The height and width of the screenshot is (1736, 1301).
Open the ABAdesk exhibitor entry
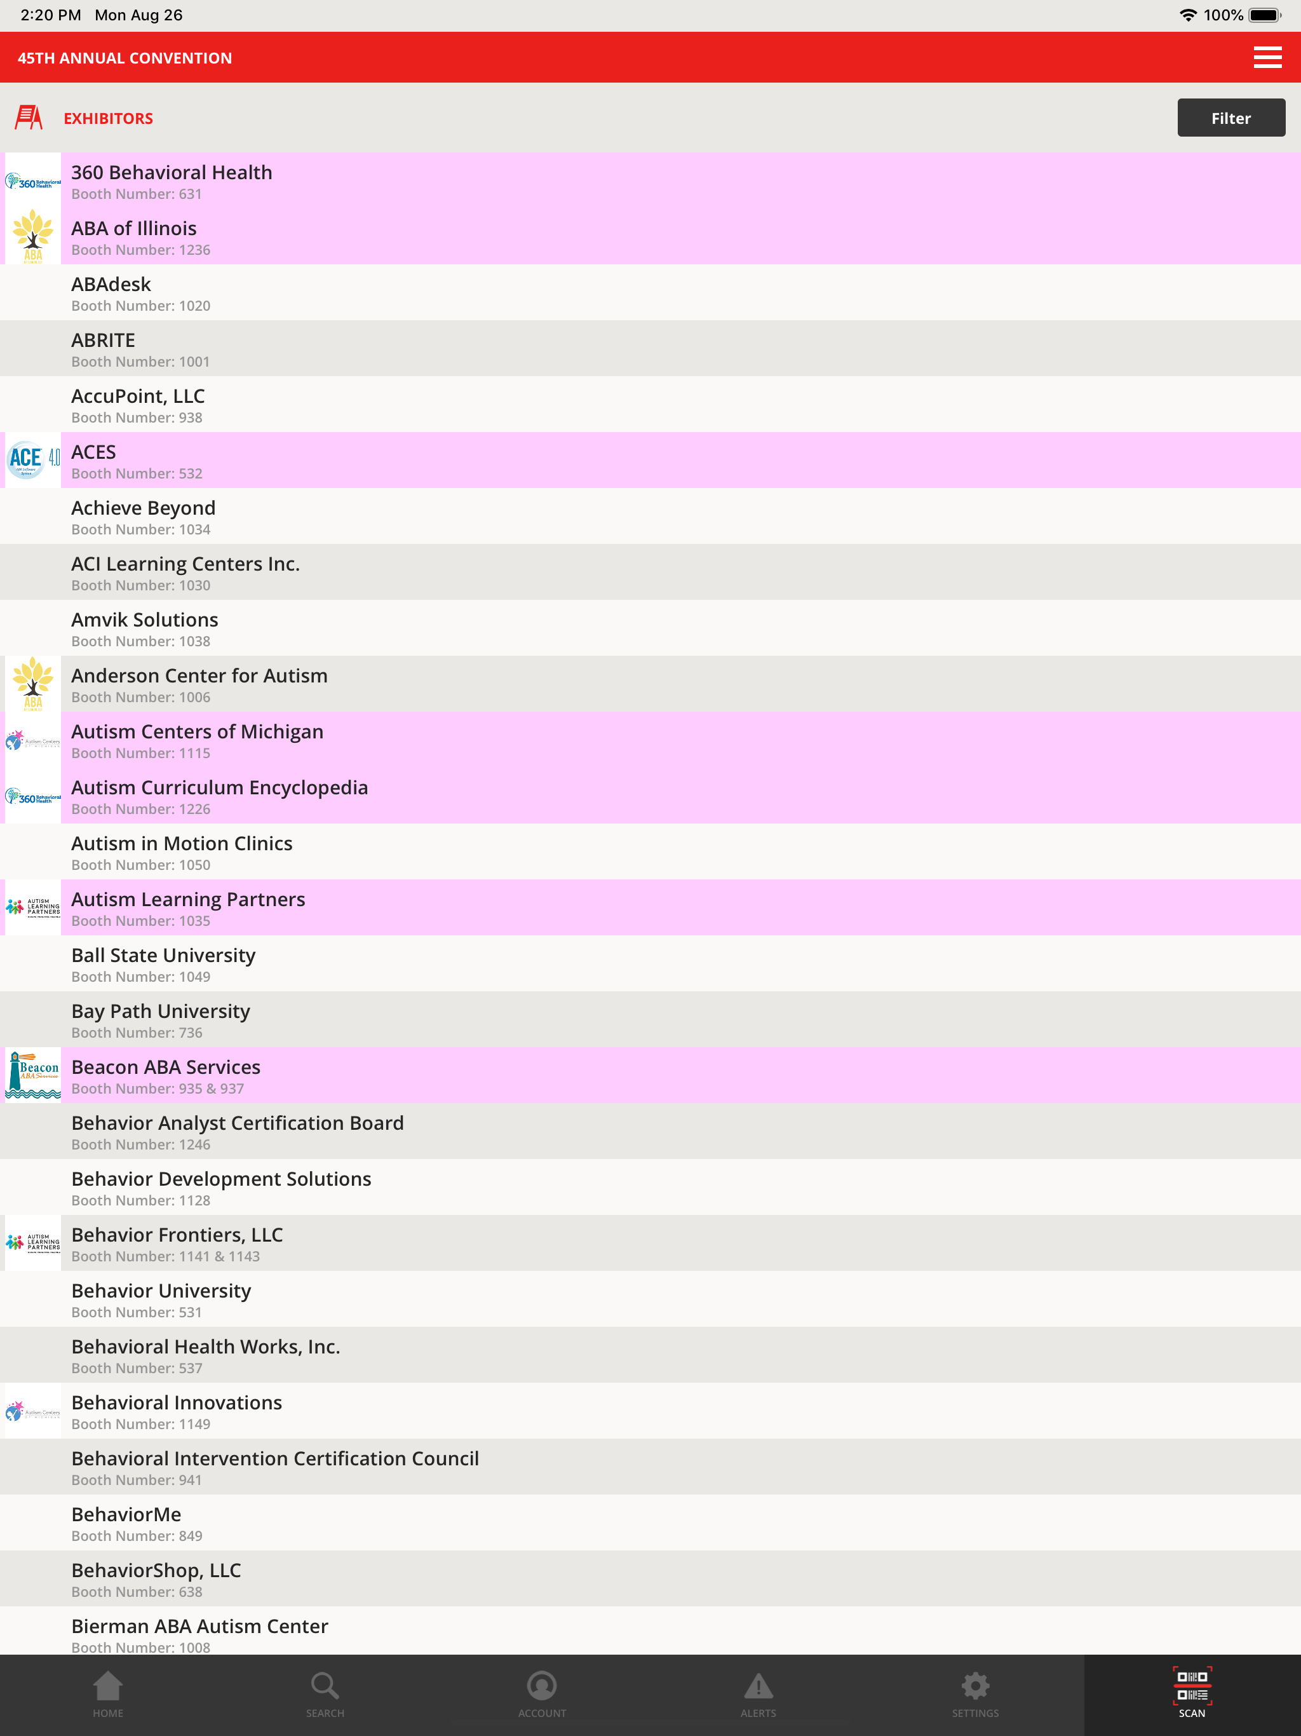(x=650, y=293)
